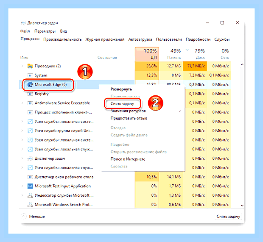Expand the Диспетчер задач process row
The width and height of the screenshot is (263, 242).
(x=22, y=159)
